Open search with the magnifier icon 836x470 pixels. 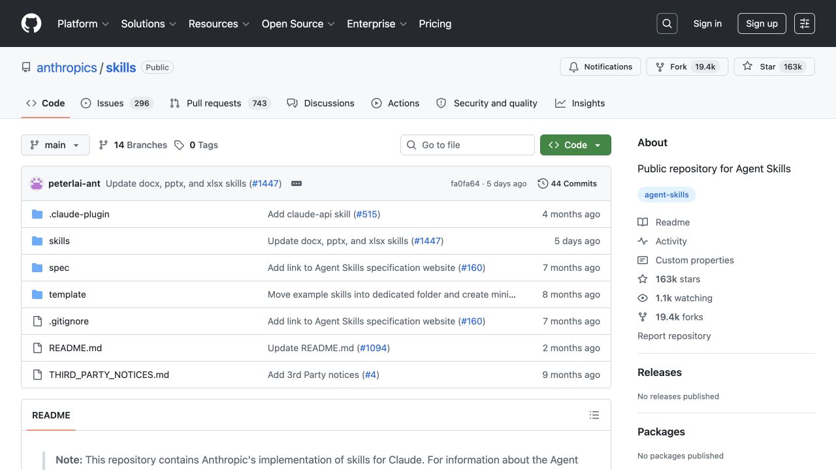point(667,23)
